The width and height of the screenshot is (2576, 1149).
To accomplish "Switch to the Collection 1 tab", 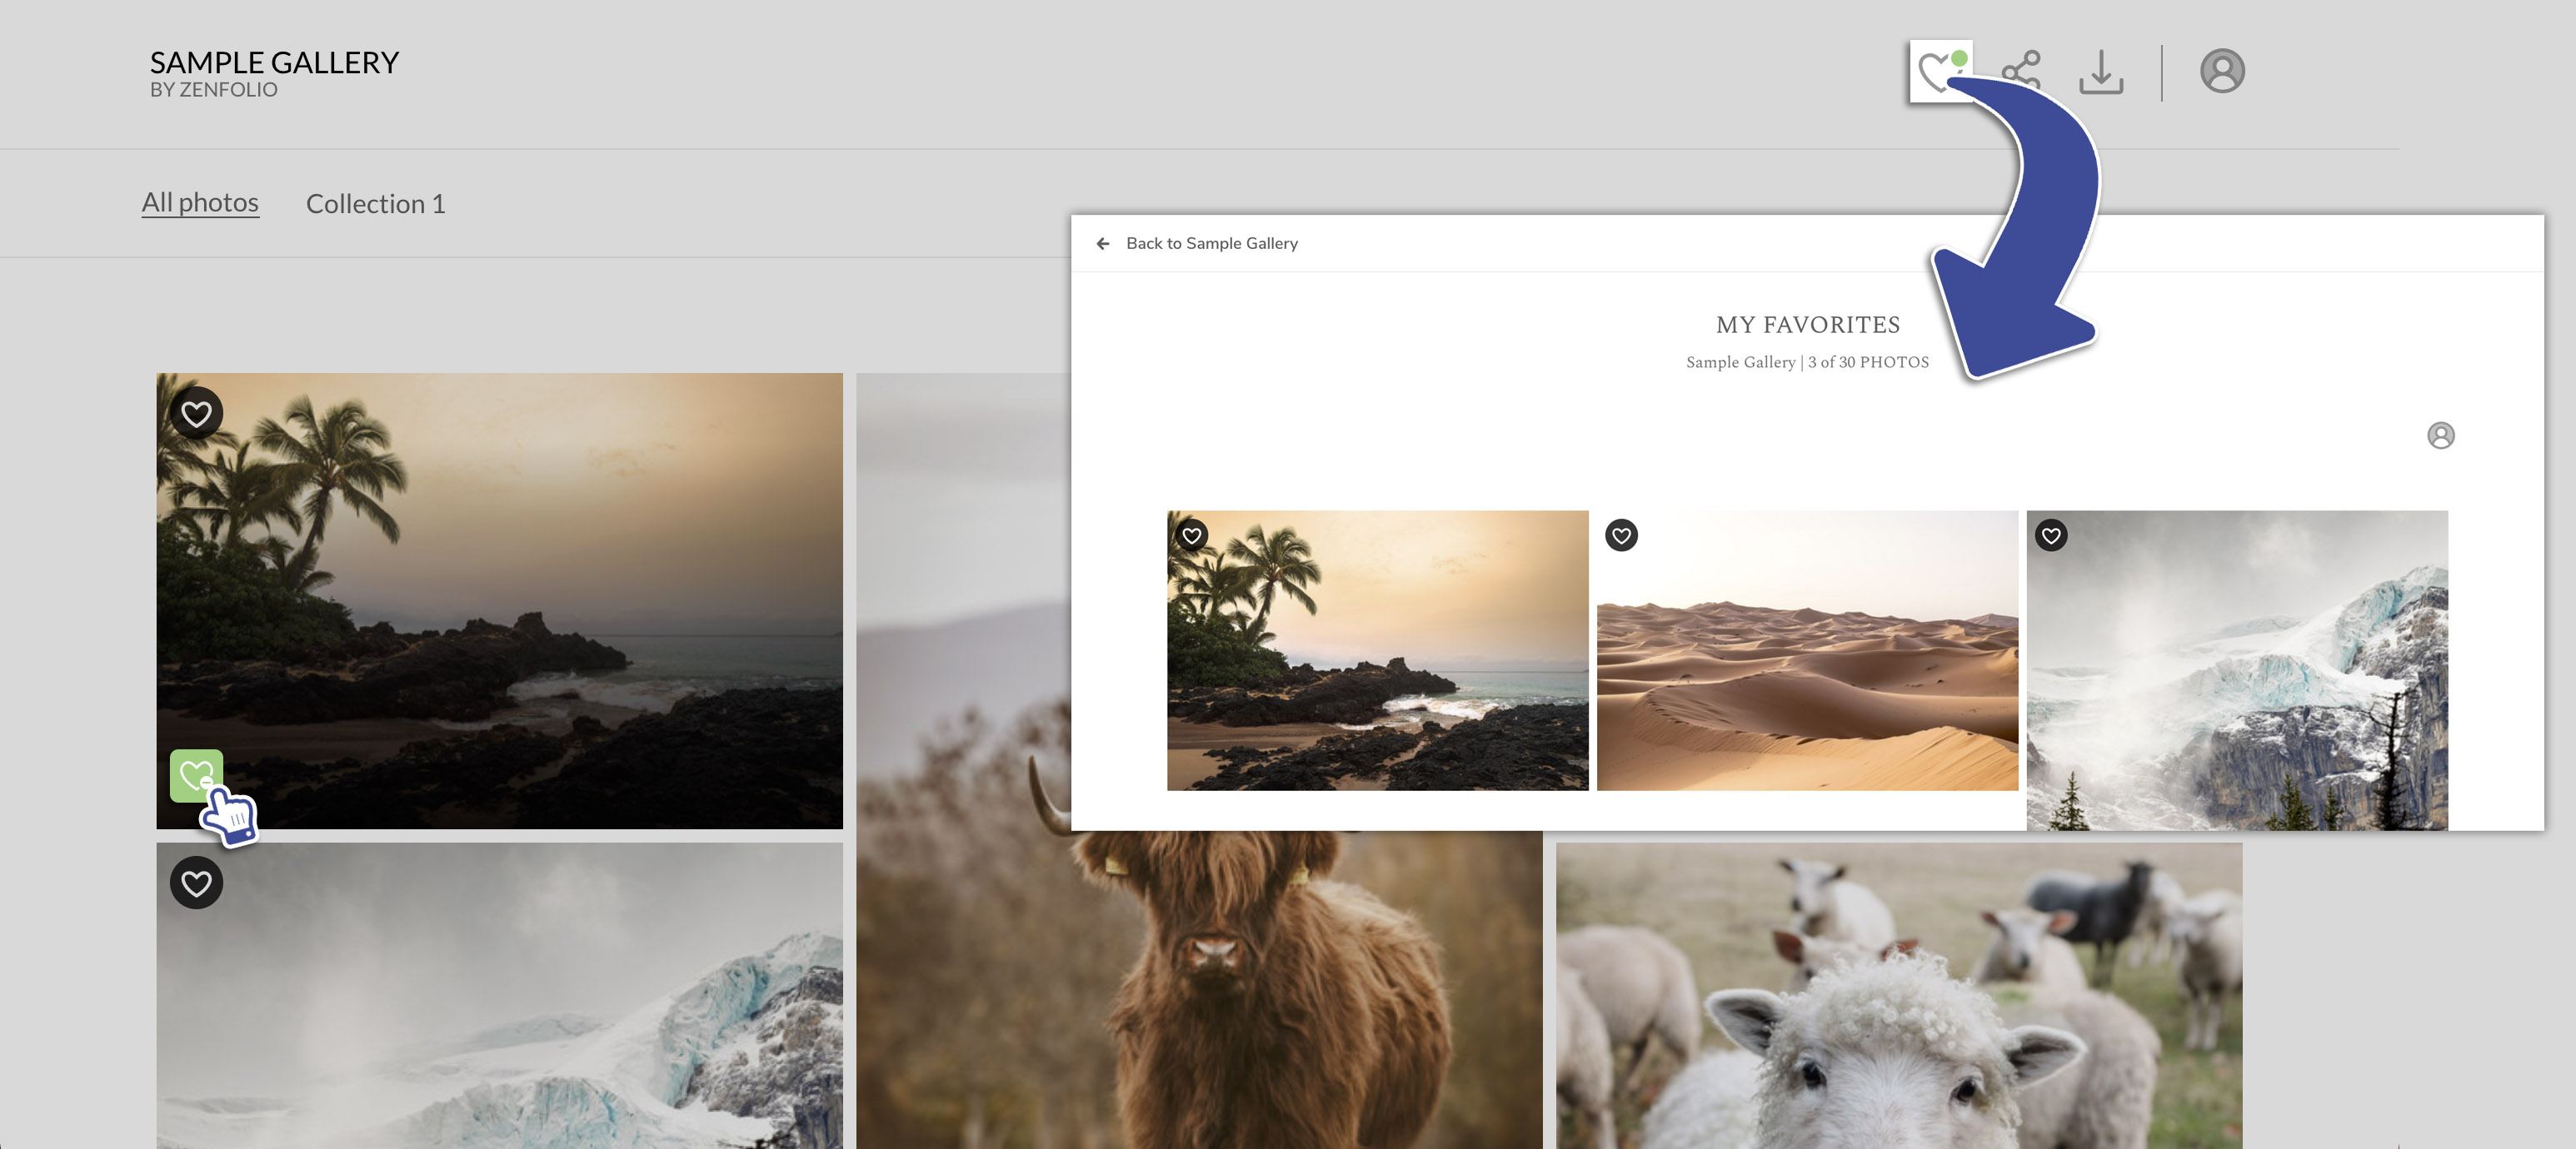I will 376,204.
